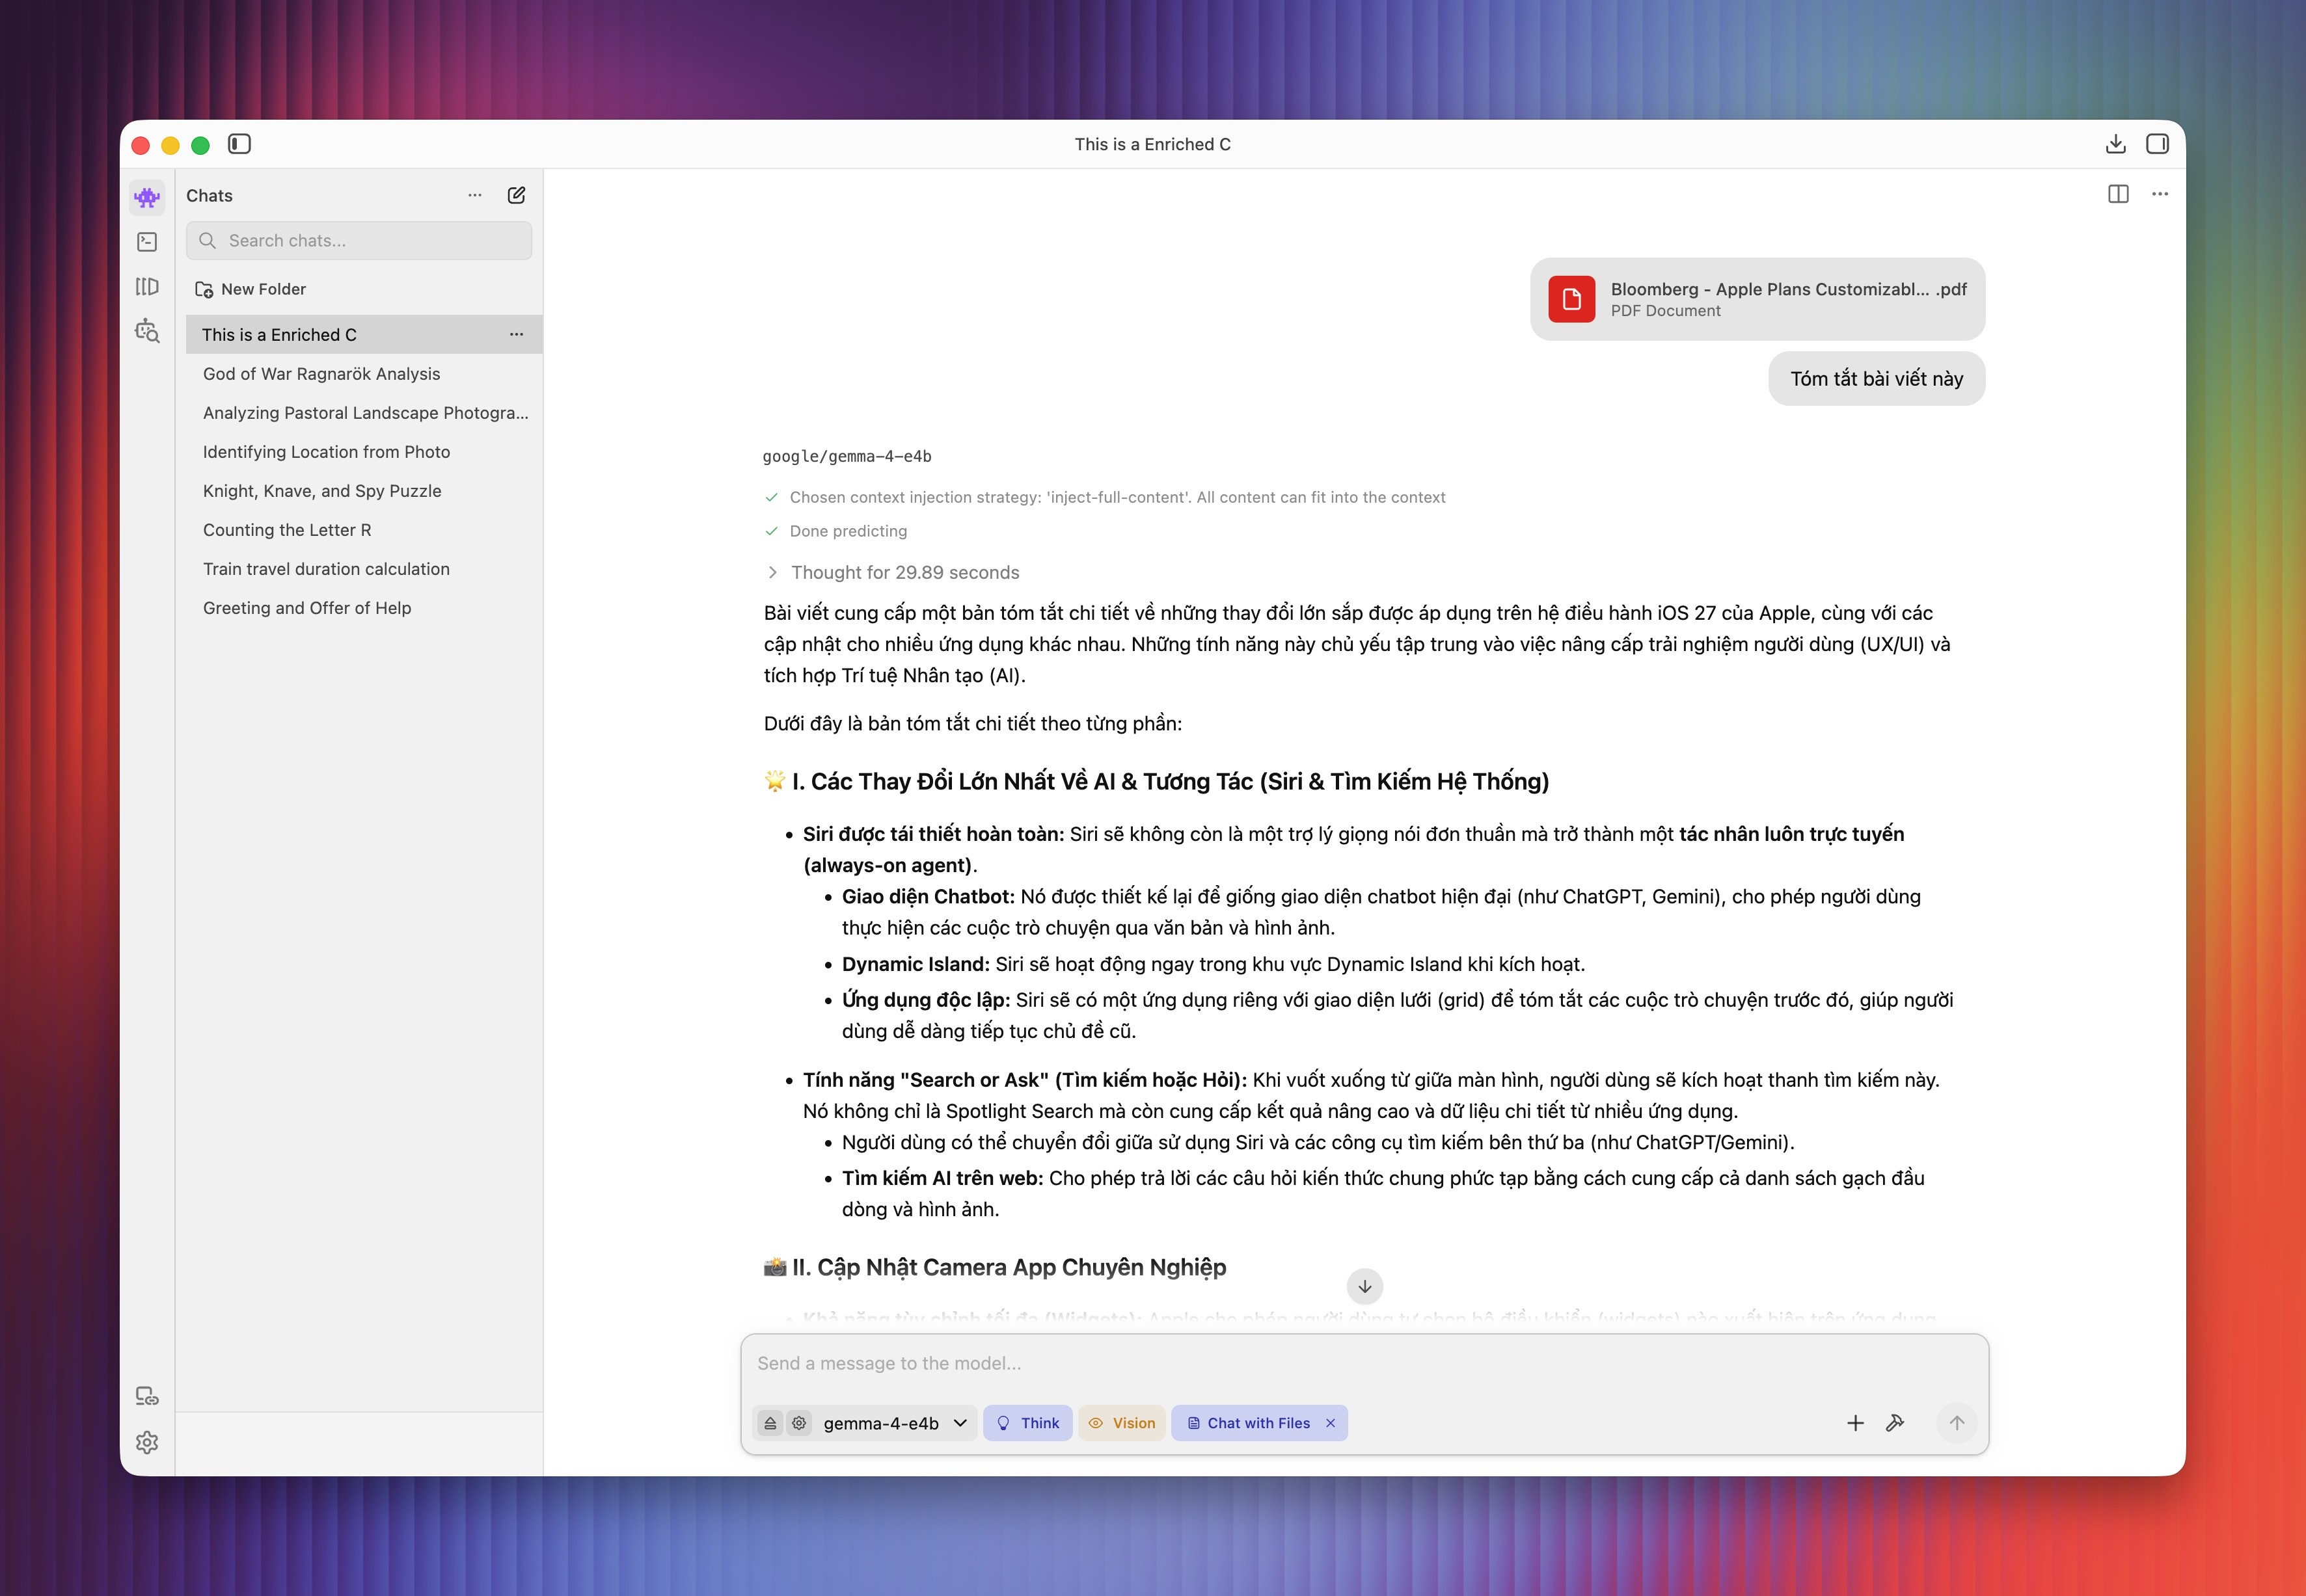Open the Developer terminal icon in sidebar
Viewport: 2306px width, 1596px height.
pos(147,242)
